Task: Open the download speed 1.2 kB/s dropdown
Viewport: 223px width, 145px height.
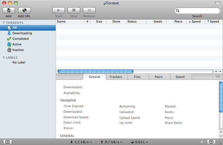Action: pos(81,142)
